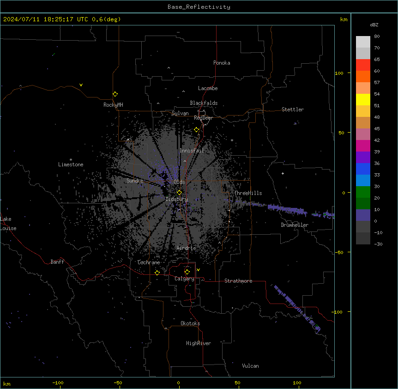Select the Okotoks city label
Viewport: 398px width, 389px height.
pos(190,323)
